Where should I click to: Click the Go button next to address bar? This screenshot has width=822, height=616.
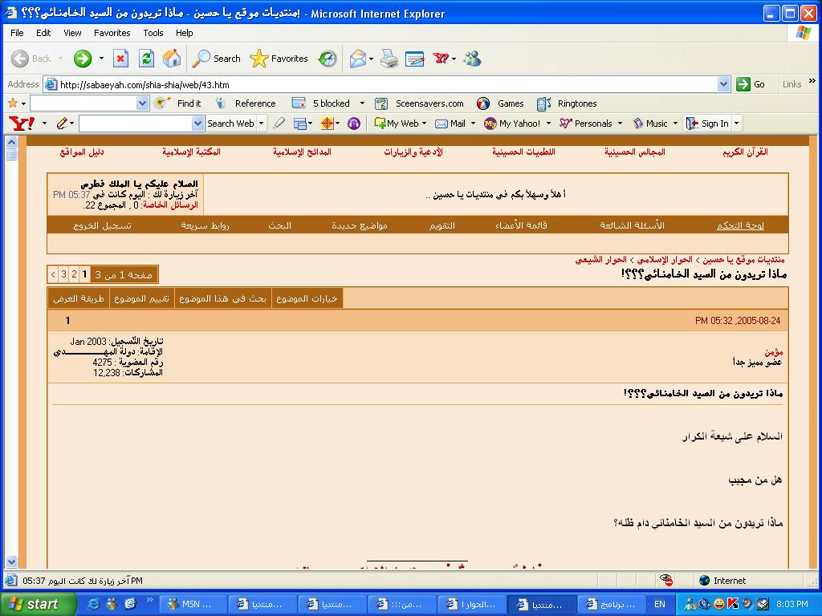tap(751, 84)
